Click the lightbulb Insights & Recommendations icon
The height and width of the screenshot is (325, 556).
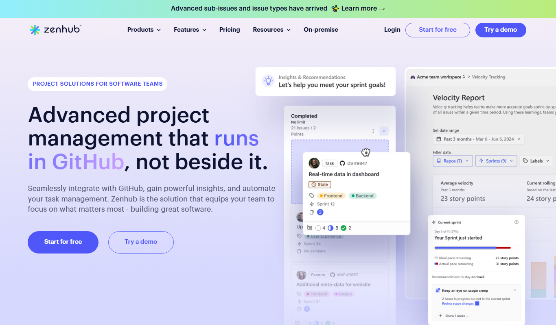tap(268, 81)
